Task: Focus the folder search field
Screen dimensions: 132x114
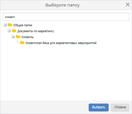Action: (66, 17)
